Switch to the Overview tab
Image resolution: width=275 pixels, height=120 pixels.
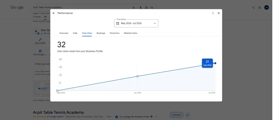point(64,33)
